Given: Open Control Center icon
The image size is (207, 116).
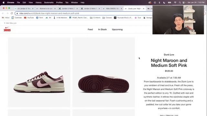Looking at the screenshot, I should click(184, 3).
